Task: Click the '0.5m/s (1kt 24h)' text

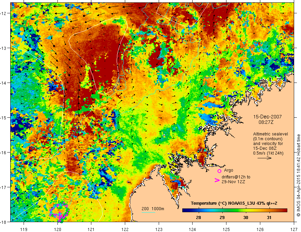Action: tap(269, 153)
